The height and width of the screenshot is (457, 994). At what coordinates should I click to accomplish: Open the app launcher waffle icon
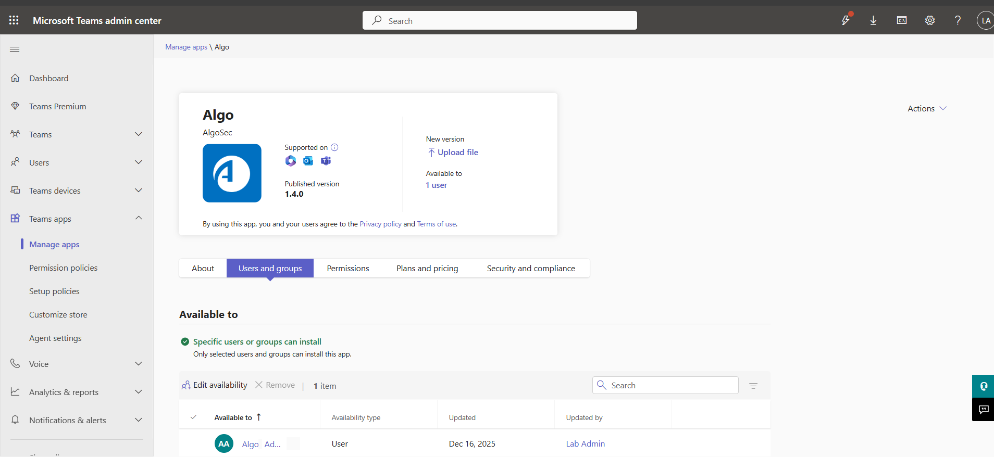pos(14,20)
